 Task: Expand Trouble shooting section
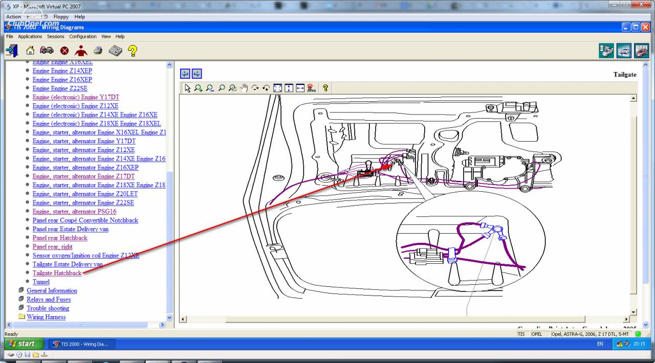coord(48,308)
